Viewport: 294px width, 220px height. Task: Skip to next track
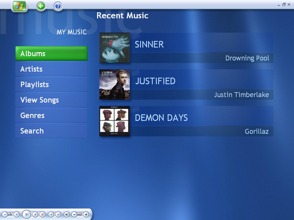coord(58,214)
